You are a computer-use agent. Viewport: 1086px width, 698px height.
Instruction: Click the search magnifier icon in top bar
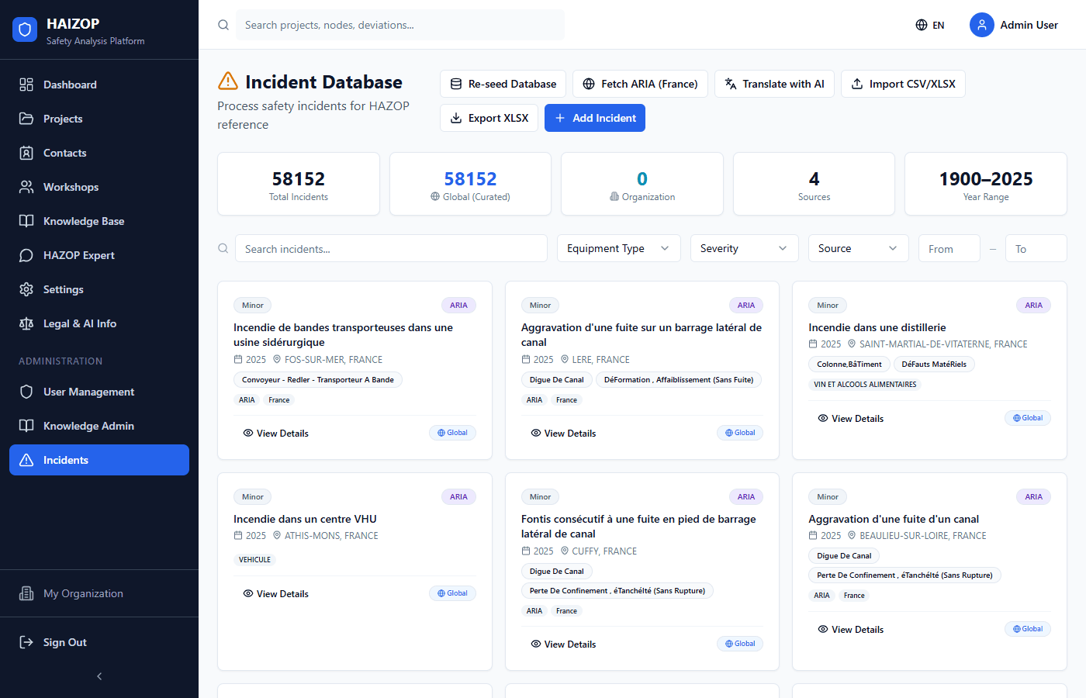tap(223, 25)
